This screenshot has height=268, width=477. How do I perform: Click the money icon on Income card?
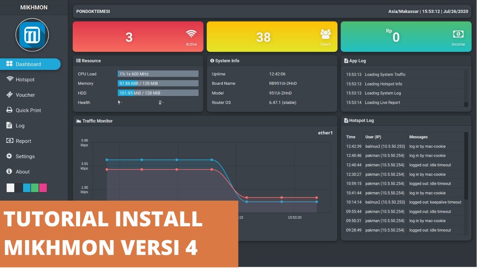[458, 34]
